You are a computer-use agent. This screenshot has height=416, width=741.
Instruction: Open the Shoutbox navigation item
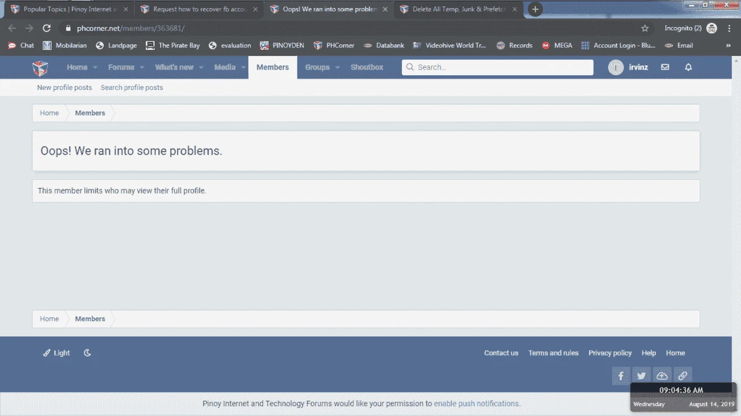367,67
